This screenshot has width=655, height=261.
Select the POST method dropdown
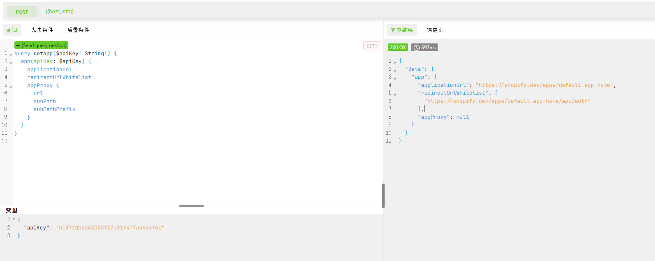click(22, 12)
